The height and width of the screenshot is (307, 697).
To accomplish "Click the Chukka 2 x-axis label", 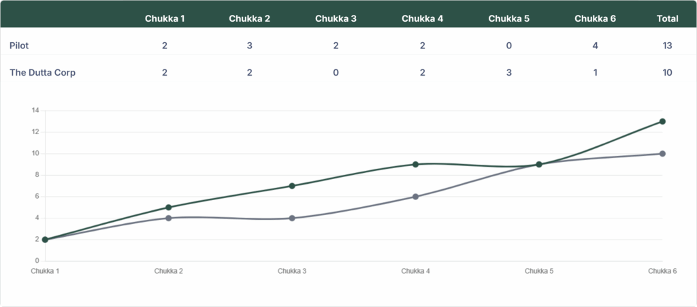I will click(168, 271).
